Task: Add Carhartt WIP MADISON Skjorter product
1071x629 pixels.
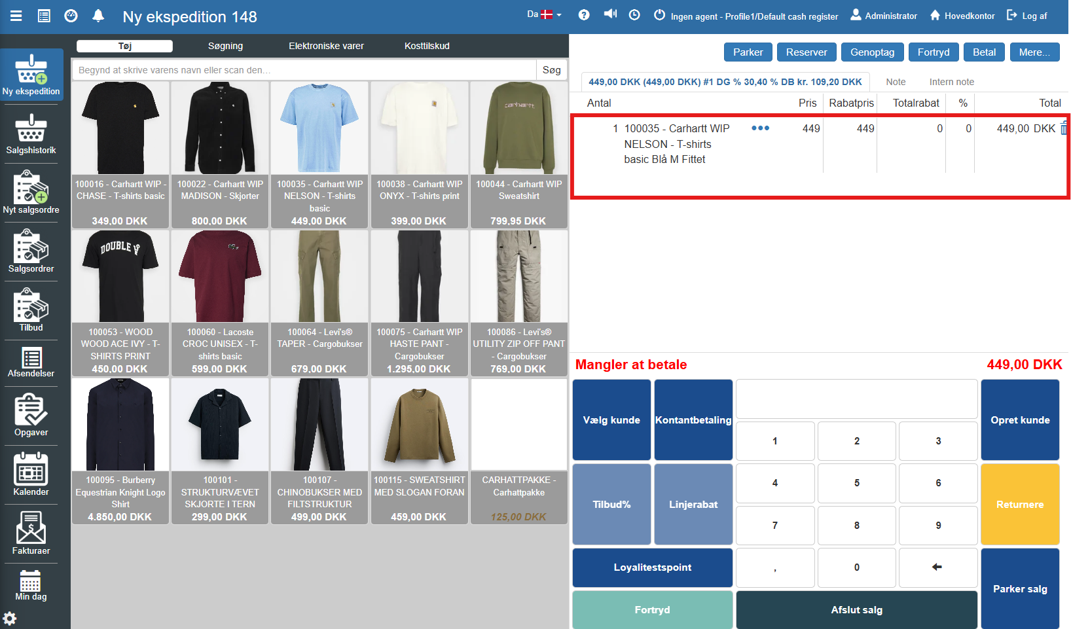Action: click(x=220, y=155)
